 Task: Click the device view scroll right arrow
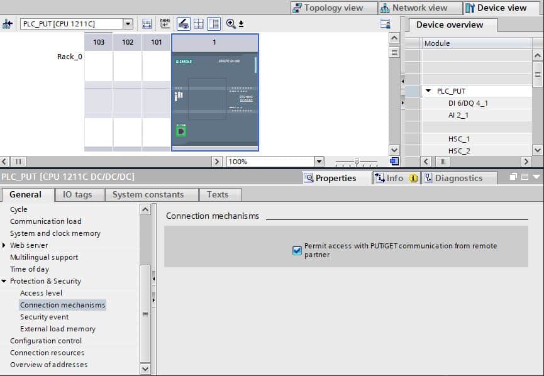tap(217, 162)
